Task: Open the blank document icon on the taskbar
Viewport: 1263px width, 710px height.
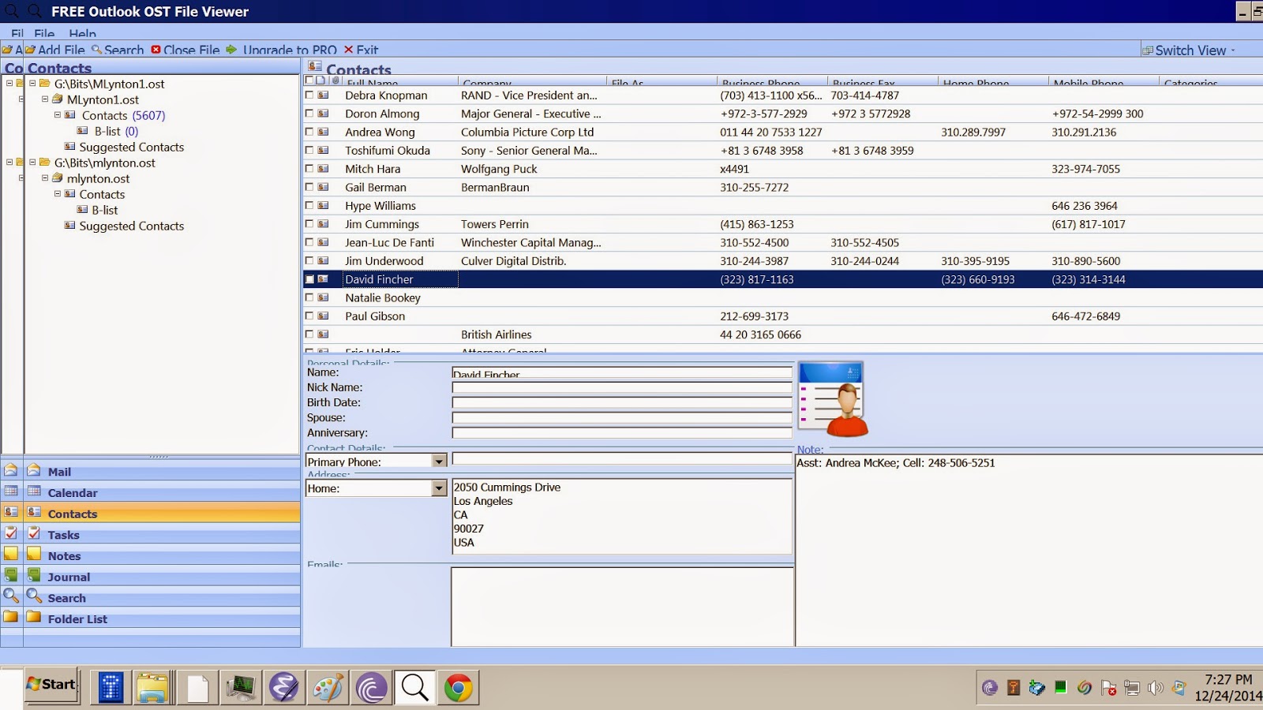Action: click(x=197, y=688)
